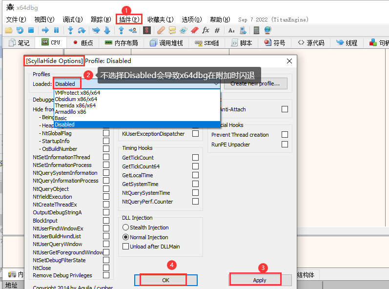This screenshot has width=389, height=289.
Task: Enable RunPE Unpacker checkbox
Action: pyautogui.click(x=285, y=144)
